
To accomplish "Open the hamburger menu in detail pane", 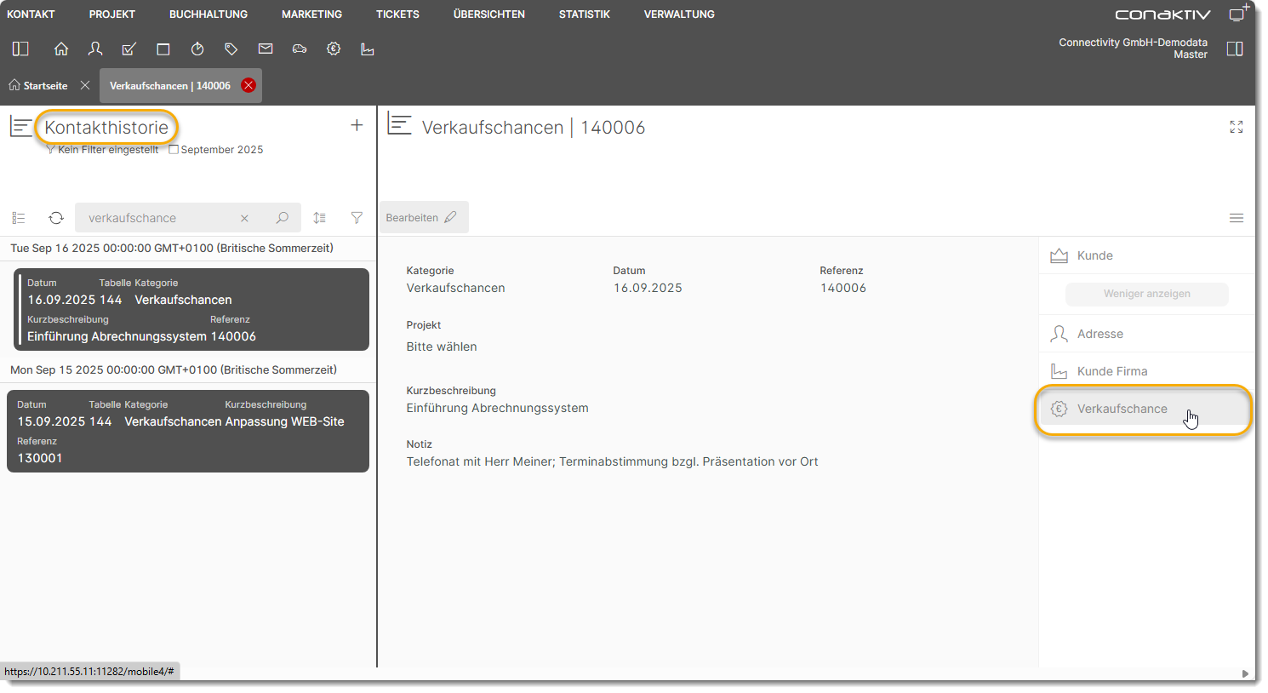I will (x=1237, y=218).
